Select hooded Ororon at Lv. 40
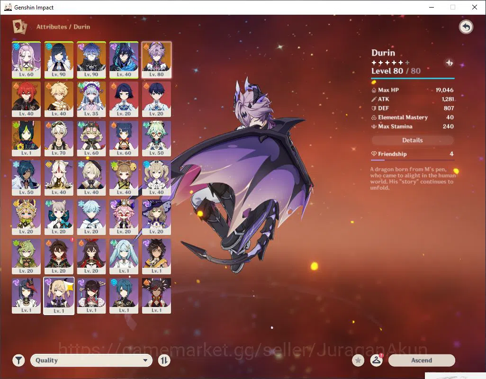Viewport: 486px width, 379px height. tap(124, 60)
